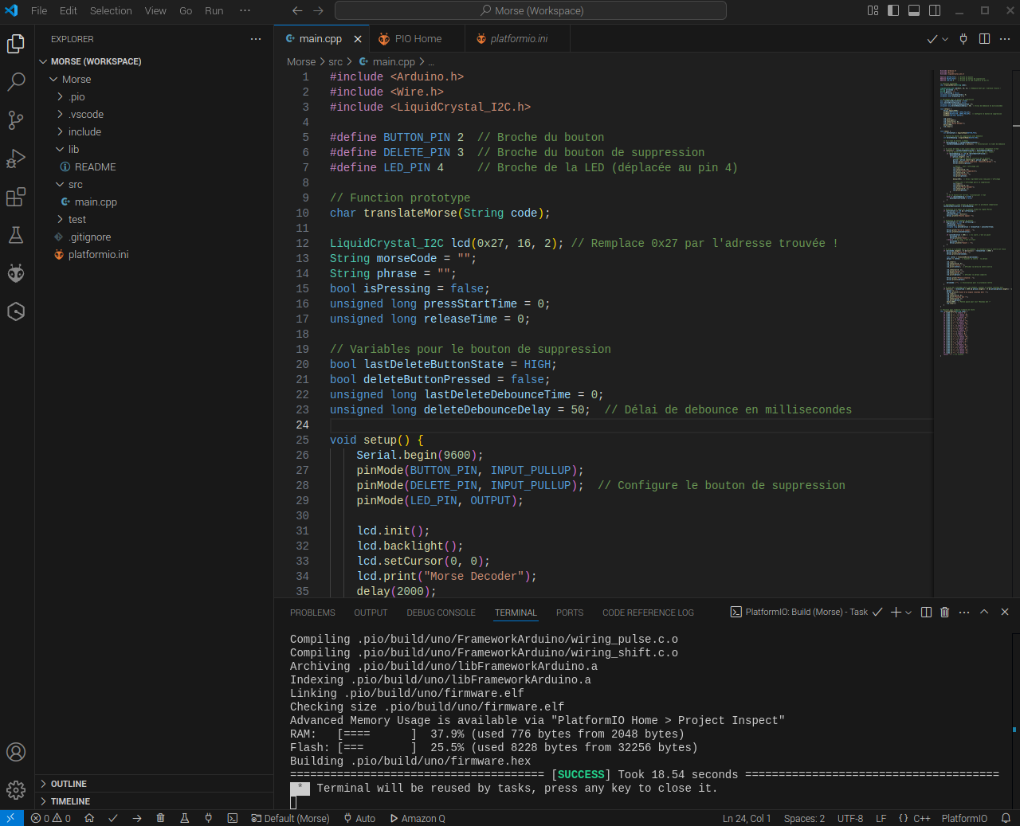The image size is (1020, 826).
Task: Open remote window indicator in status bar
Action: (11, 818)
